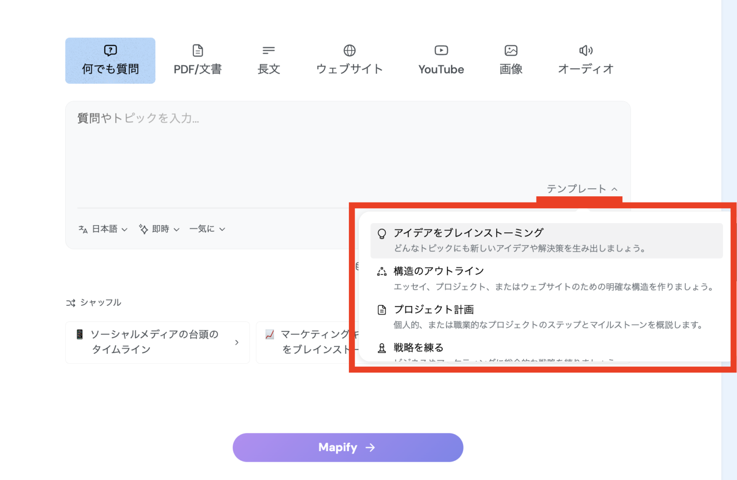Open the ソーシャルメディアの台頭のタイムライン example card
The height and width of the screenshot is (480, 737).
pos(157,342)
